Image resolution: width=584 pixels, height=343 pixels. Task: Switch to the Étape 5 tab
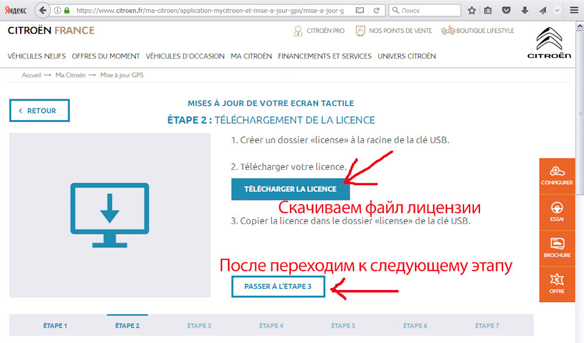343,325
